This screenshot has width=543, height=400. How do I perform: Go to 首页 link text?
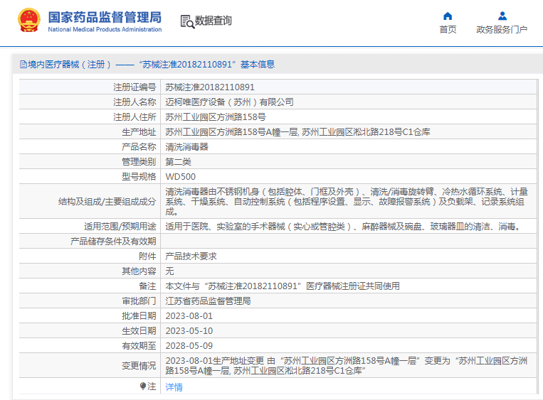point(448,30)
